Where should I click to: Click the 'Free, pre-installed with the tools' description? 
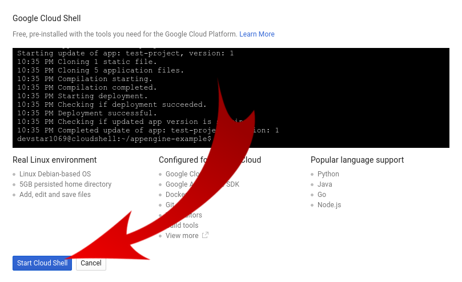(x=125, y=34)
